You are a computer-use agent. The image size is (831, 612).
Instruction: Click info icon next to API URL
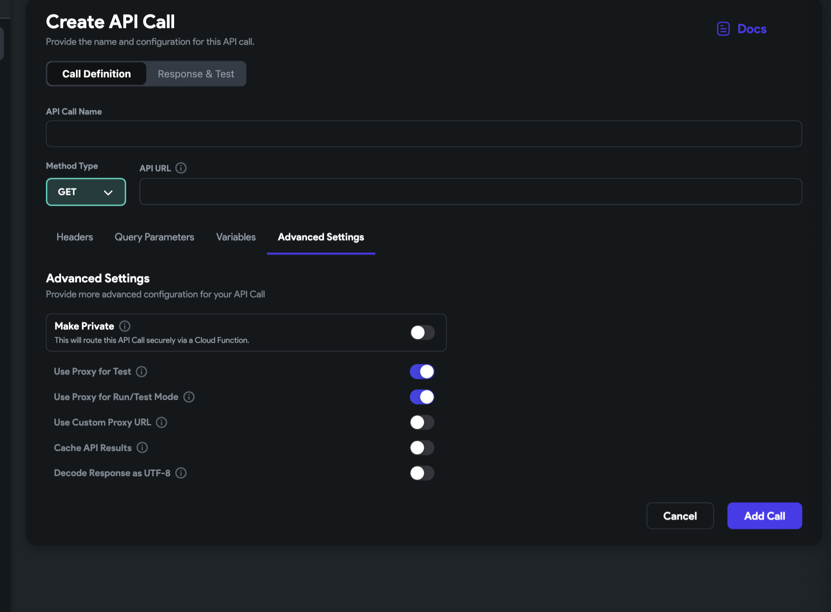[x=181, y=168]
